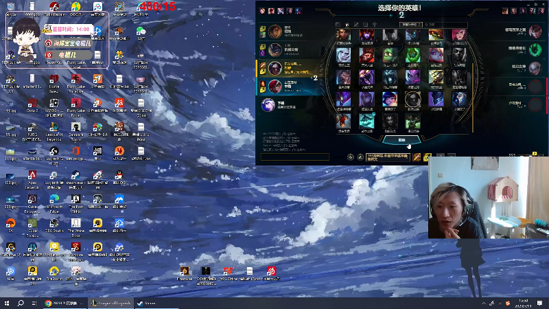Viewport: 549px width, 309px height.
Task: Click the champion search field
Action: [x=445, y=25]
